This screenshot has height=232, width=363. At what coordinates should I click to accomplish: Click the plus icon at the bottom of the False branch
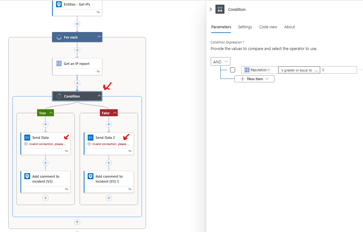click(109, 198)
